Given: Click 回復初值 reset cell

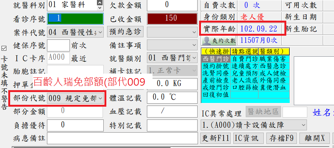Looking at the screenshot, I should tap(216, 95).
